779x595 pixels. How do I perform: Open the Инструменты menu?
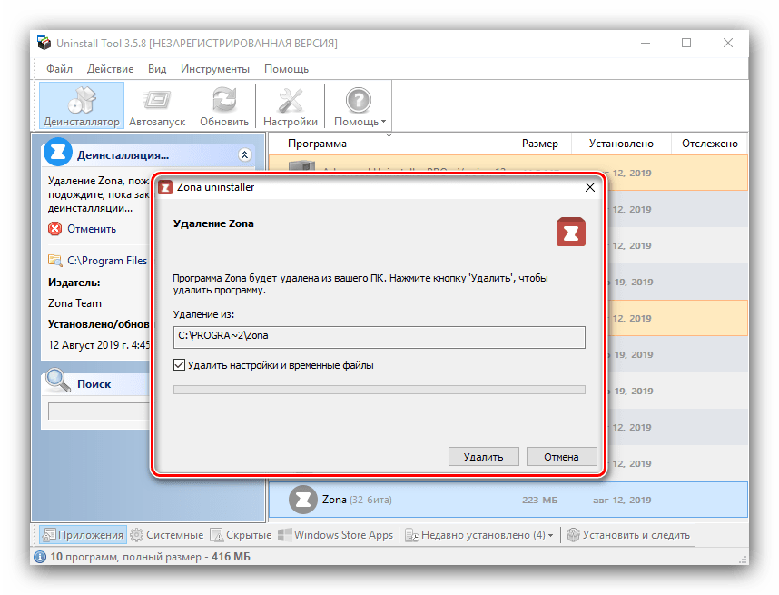pos(215,69)
